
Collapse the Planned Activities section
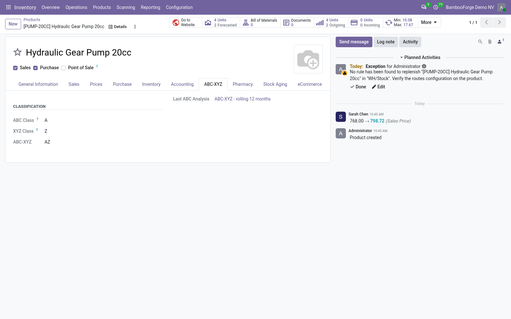point(420,57)
